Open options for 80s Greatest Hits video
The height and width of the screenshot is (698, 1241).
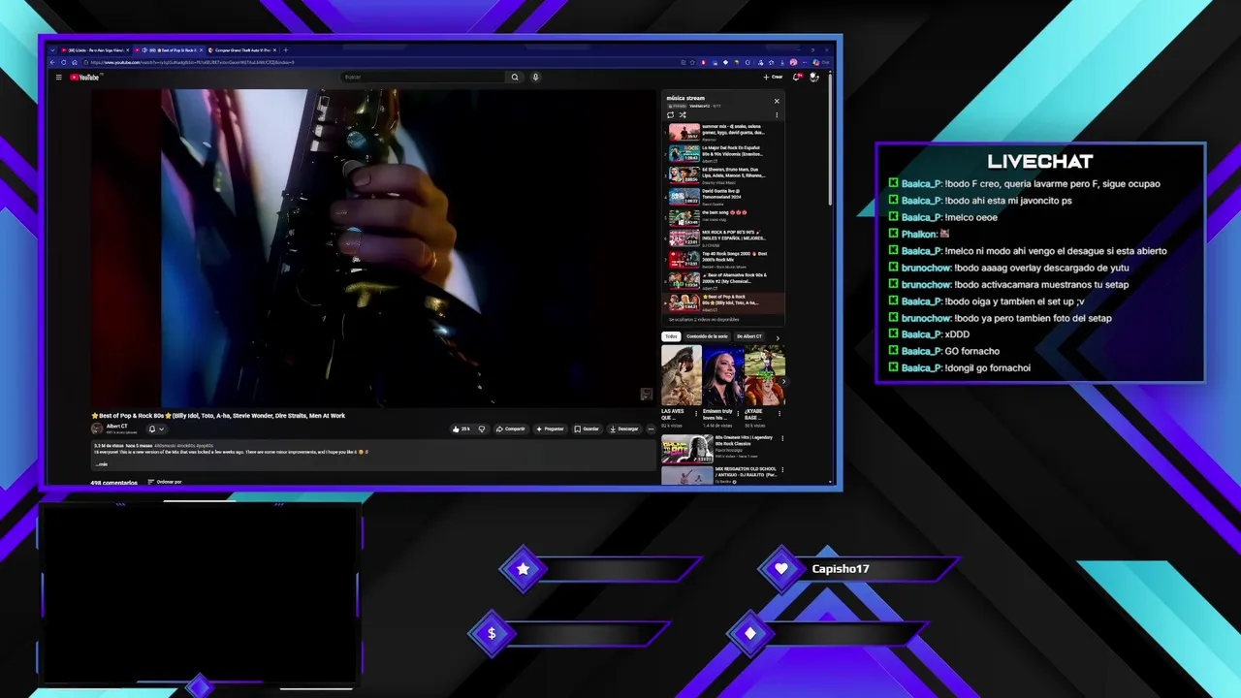pos(782,438)
